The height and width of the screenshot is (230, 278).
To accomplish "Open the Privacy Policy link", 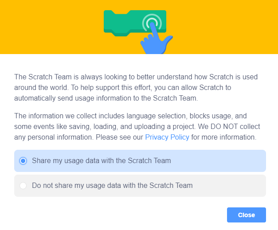I will (x=167, y=137).
